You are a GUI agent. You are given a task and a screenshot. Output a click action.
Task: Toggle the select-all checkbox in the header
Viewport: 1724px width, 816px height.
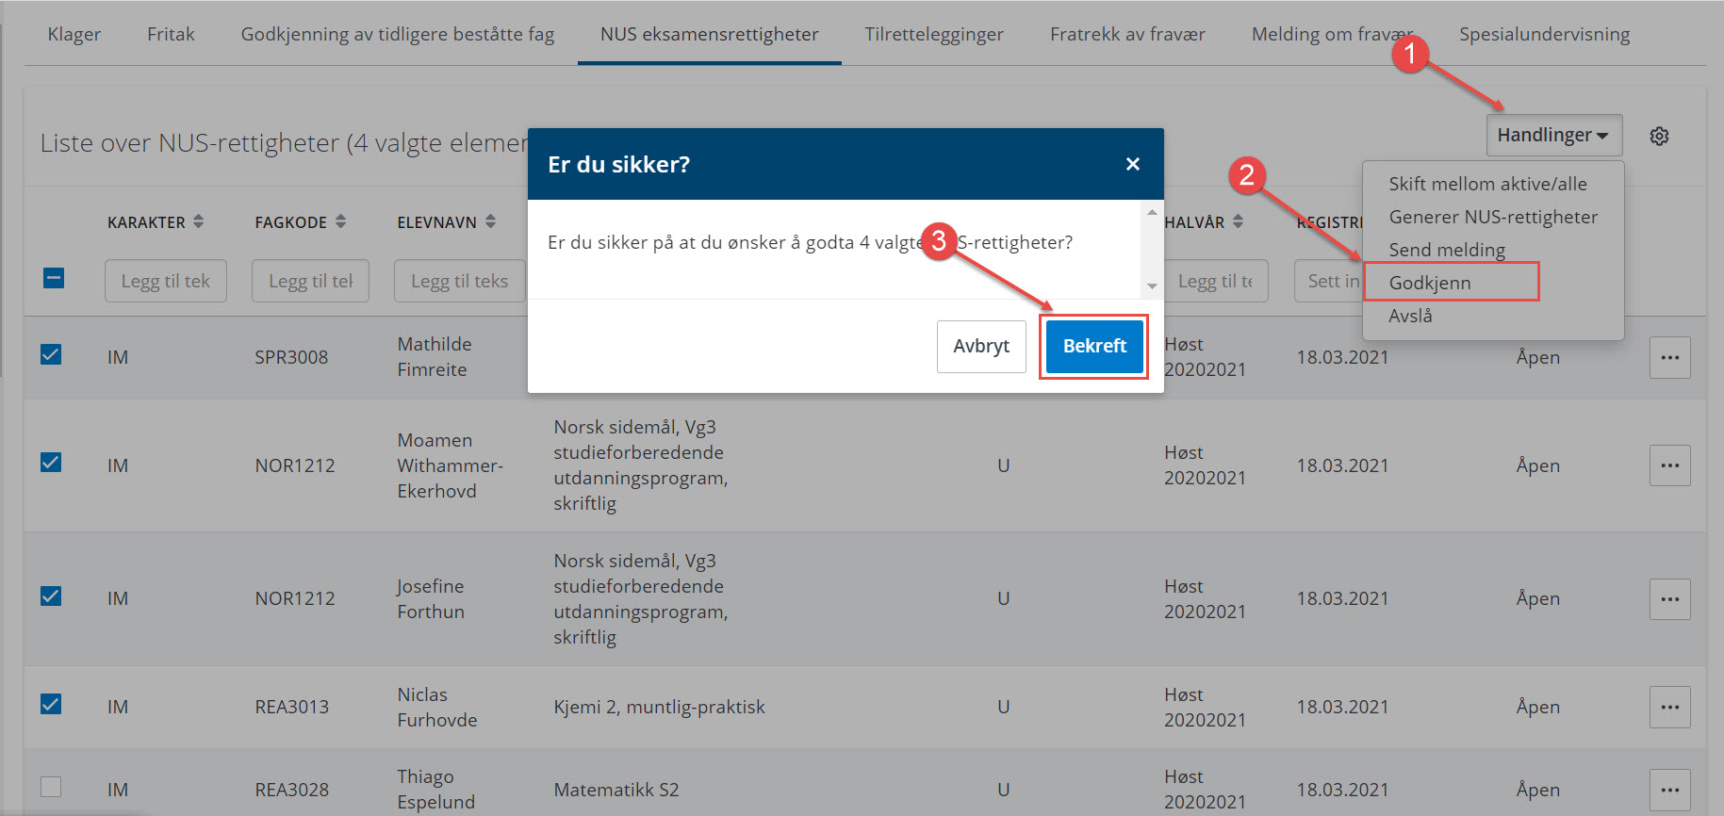[54, 278]
